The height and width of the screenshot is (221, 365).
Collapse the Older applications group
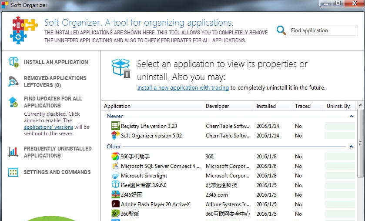click(351, 147)
